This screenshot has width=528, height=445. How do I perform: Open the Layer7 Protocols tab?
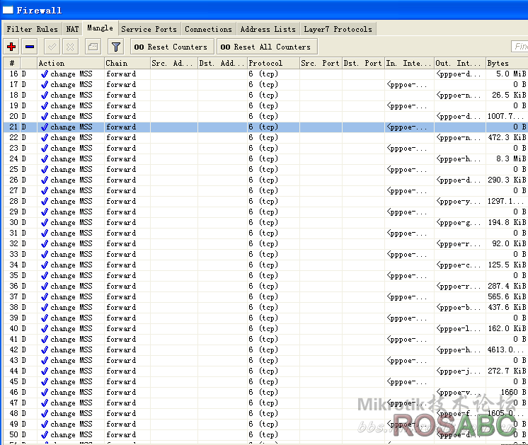coord(338,29)
